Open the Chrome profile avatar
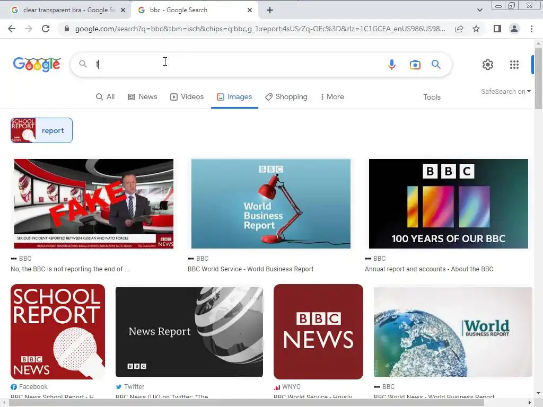Screen dimensions: 543x407 514,29
